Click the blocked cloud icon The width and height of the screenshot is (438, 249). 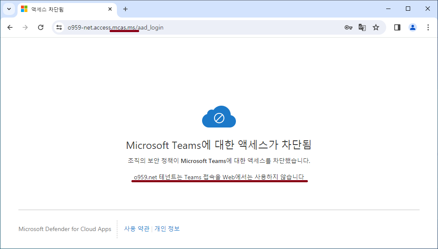click(x=219, y=117)
